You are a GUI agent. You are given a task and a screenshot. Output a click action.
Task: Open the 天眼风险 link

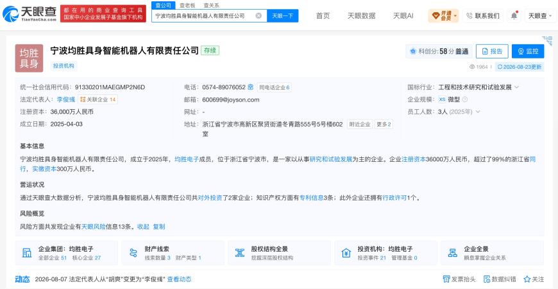tap(94, 226)
